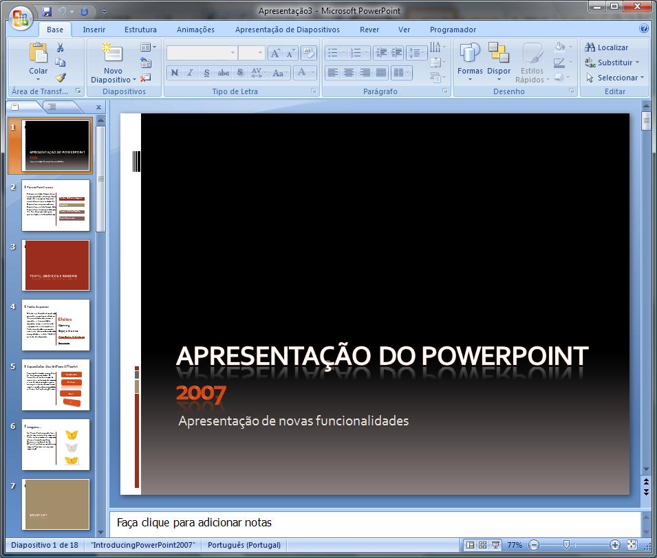
Task: Adjust the zoom slider handle
Action: coord(566,544)
